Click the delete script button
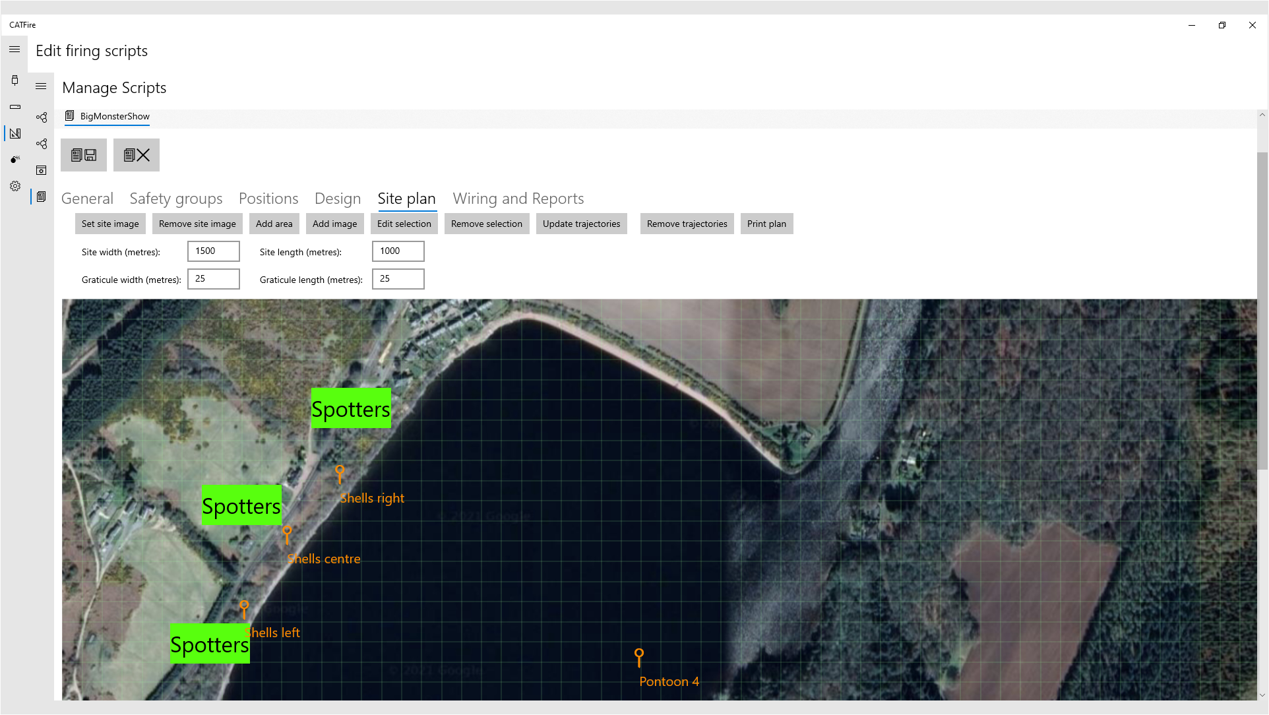This screenshot has height=715, width=1269. pos(137,155)
